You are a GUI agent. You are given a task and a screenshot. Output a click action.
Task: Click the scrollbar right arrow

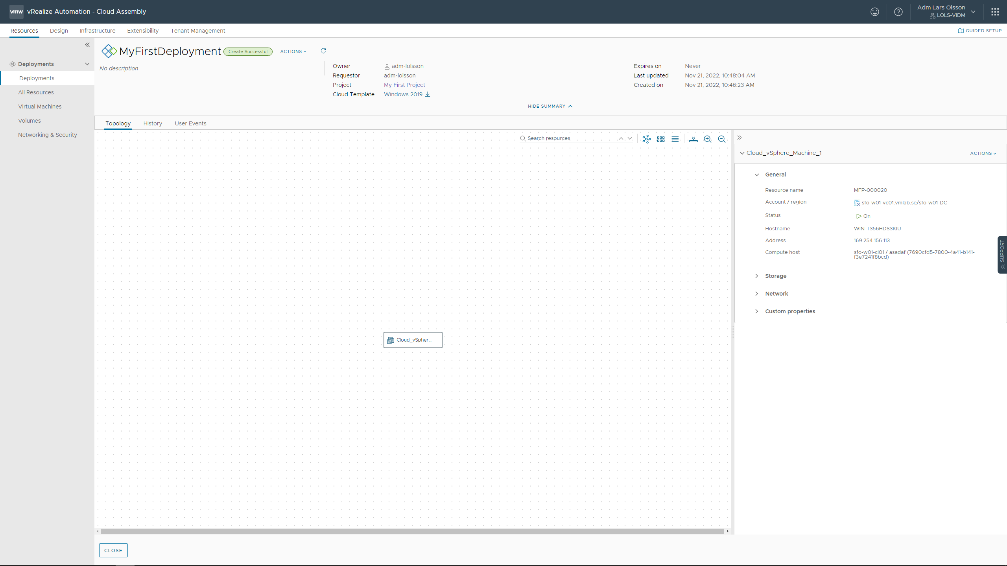[728, 531]
